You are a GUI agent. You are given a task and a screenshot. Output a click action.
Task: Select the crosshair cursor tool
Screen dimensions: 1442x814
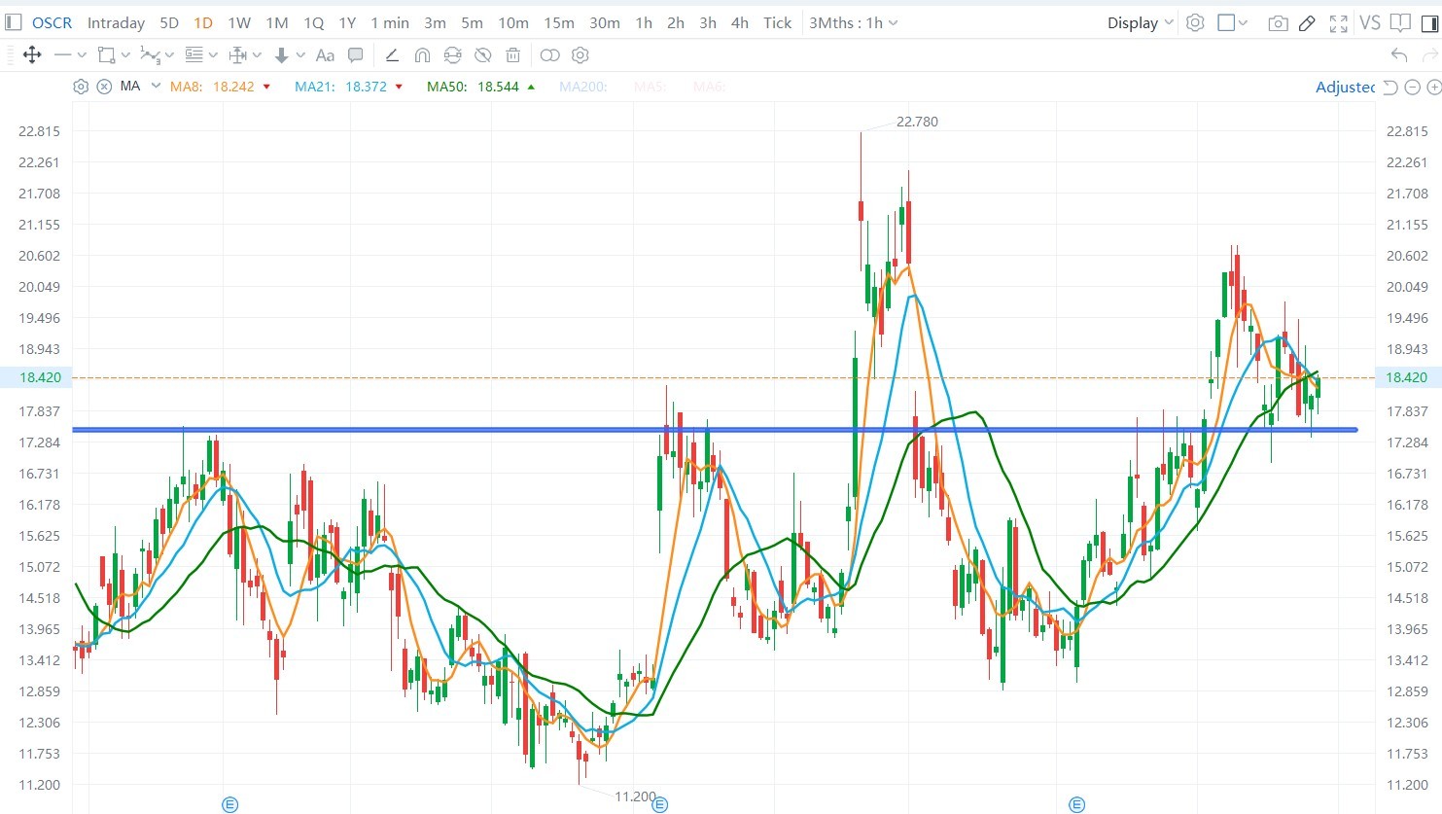coord(32,55)
